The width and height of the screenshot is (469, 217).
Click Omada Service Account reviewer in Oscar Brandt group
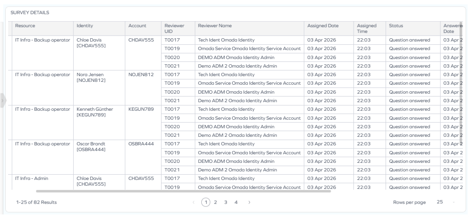249,153
